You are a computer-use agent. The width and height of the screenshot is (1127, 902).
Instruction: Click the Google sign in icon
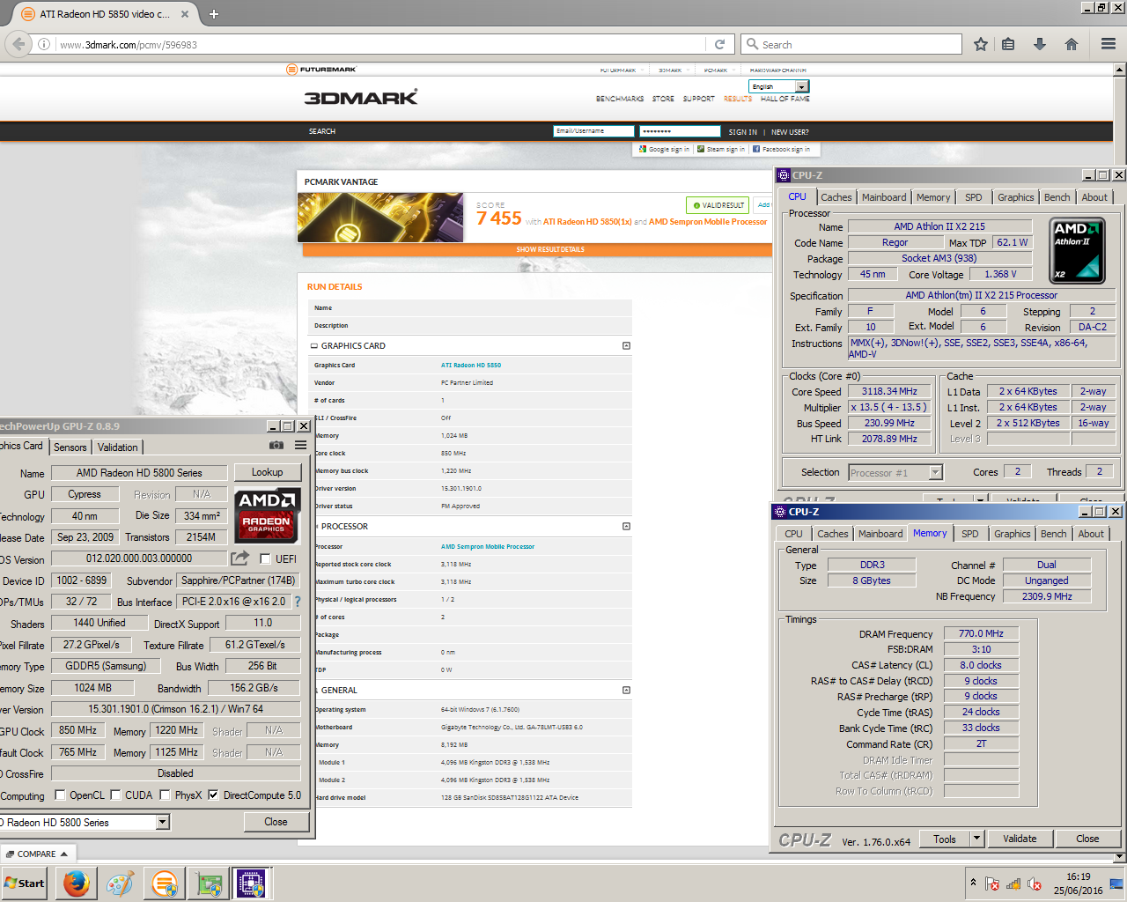point(644,150)
